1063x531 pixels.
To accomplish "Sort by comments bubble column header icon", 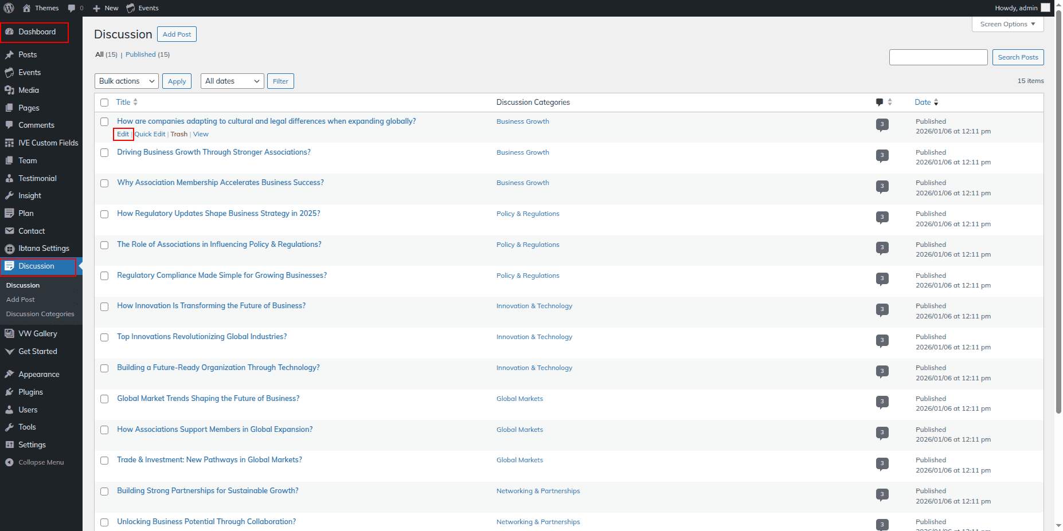I will coord(880,103).
